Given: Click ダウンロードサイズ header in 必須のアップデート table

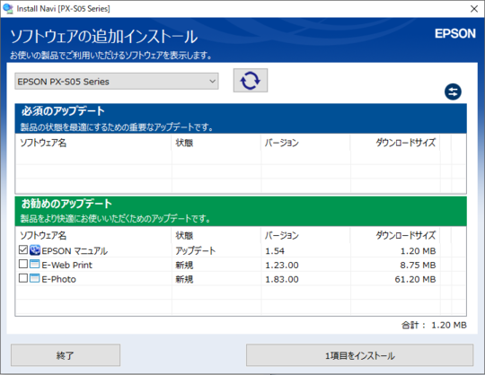Looking at the screenshot, I should click(405, 143).
